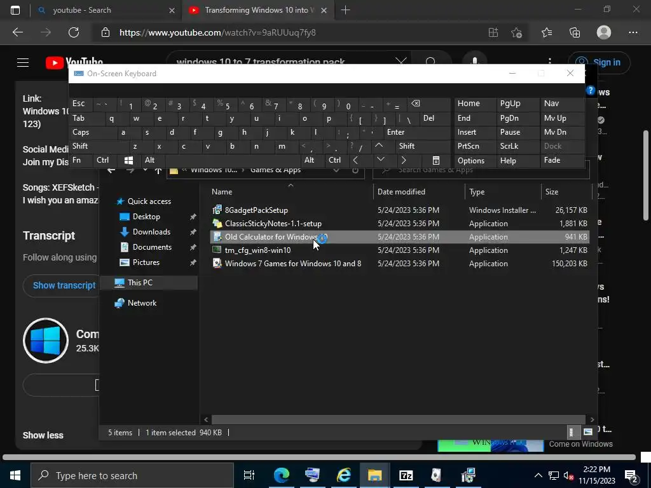Open the browser collections icon
Viewport: 651px width, 488px height.
575,32
